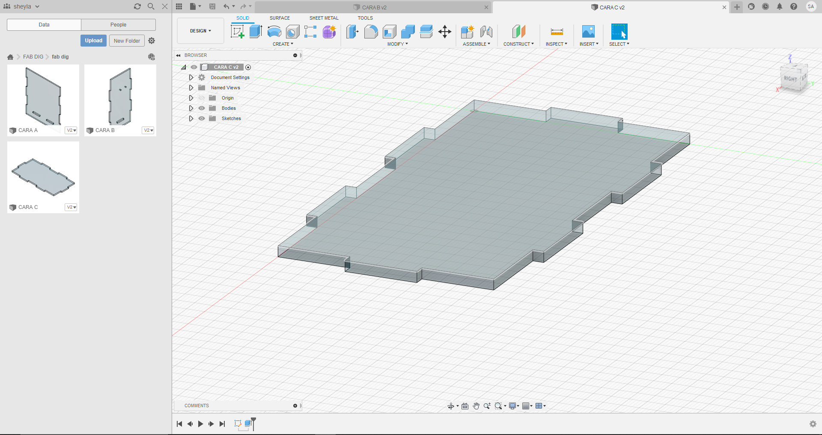The image size is (822, 435).
Task: Toggle visibility of the Bodies folder
Action: click(x=202, y=108)
